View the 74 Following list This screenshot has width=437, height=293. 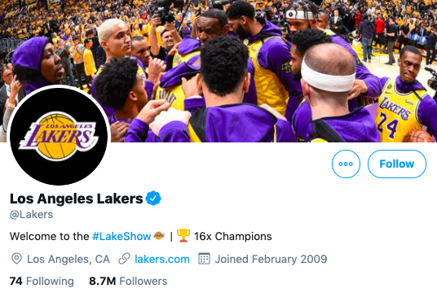click(x=42, y=281)
